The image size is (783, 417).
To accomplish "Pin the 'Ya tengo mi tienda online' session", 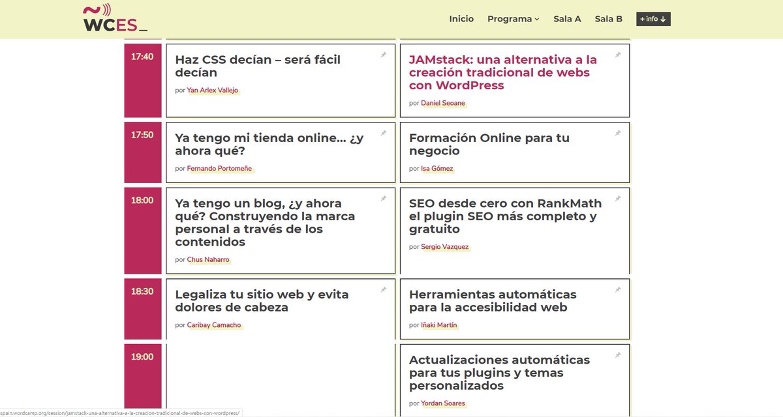I will point(384,134).
